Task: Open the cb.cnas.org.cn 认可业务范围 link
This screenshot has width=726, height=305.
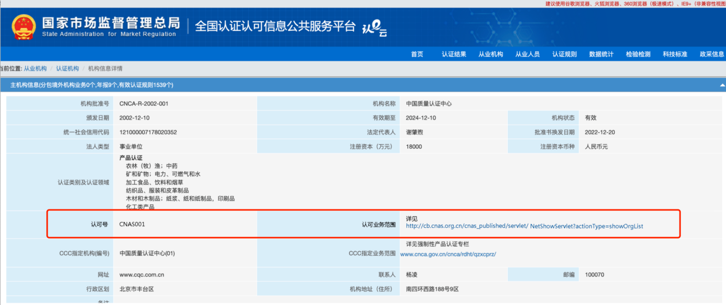Action: pyautogui.click(x=524, y=226)
